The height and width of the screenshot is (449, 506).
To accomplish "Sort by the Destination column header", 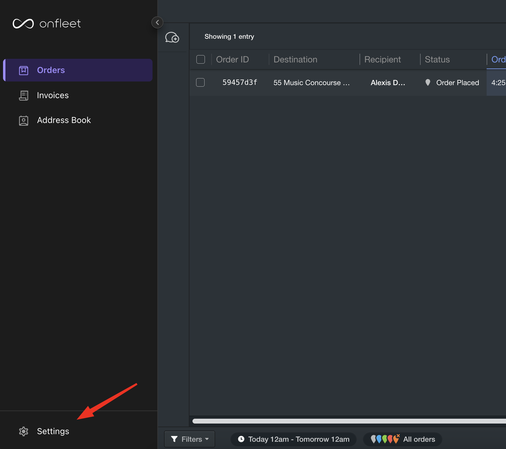I will [x=295, y=59].
